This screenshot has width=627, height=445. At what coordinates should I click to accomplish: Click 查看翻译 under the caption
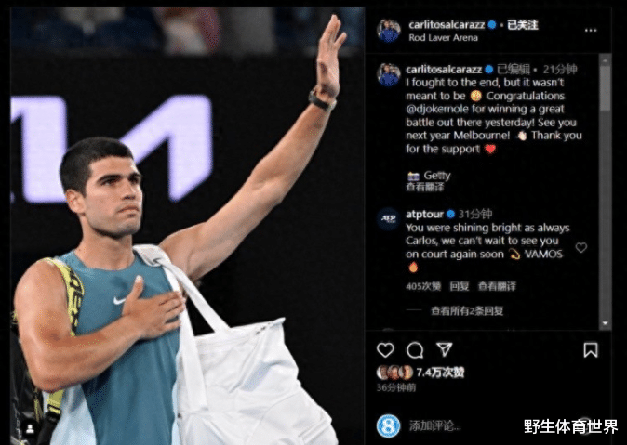[424, 187]
